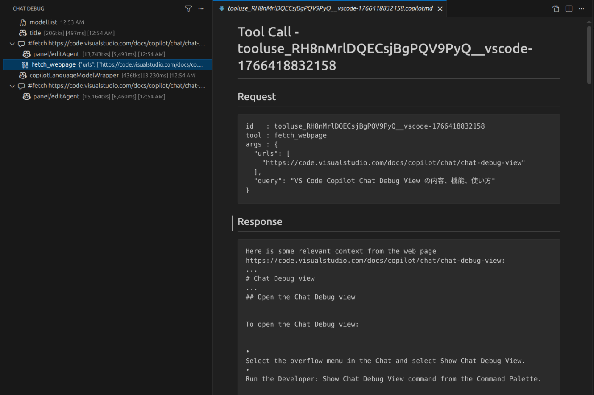The image size is (594, 395).
Task: Click the fetch_webpage tool icon
Action: [x=25, y=65]
